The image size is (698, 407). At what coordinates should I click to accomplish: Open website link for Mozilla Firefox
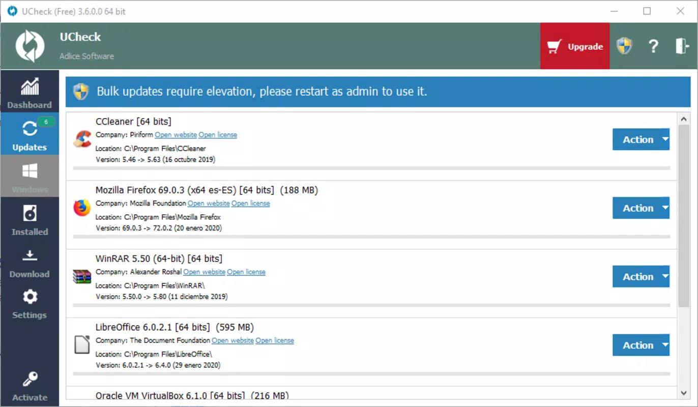tap(209, 203)
